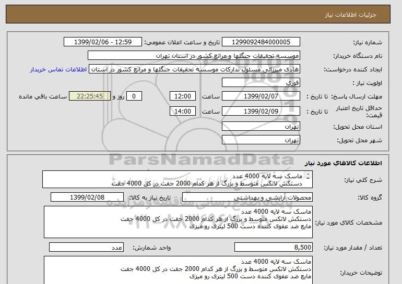402x284 pixels.
Task: Click the goods need date 1399/02/08
Action: tap(87, 197)
